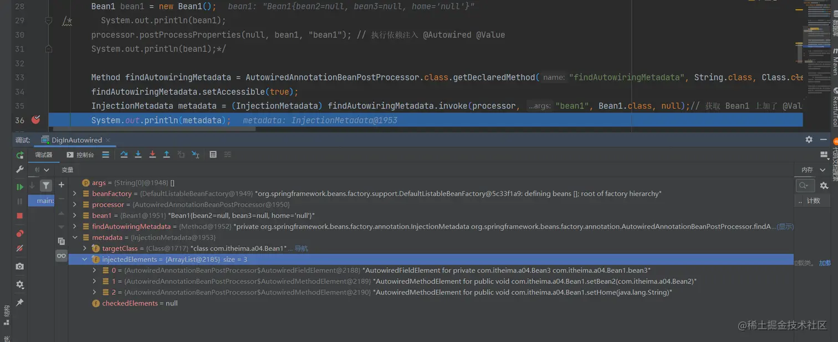The image size is (838, 342).
Task: Open debugger settings wrench icon
Action: pos(20,170)
